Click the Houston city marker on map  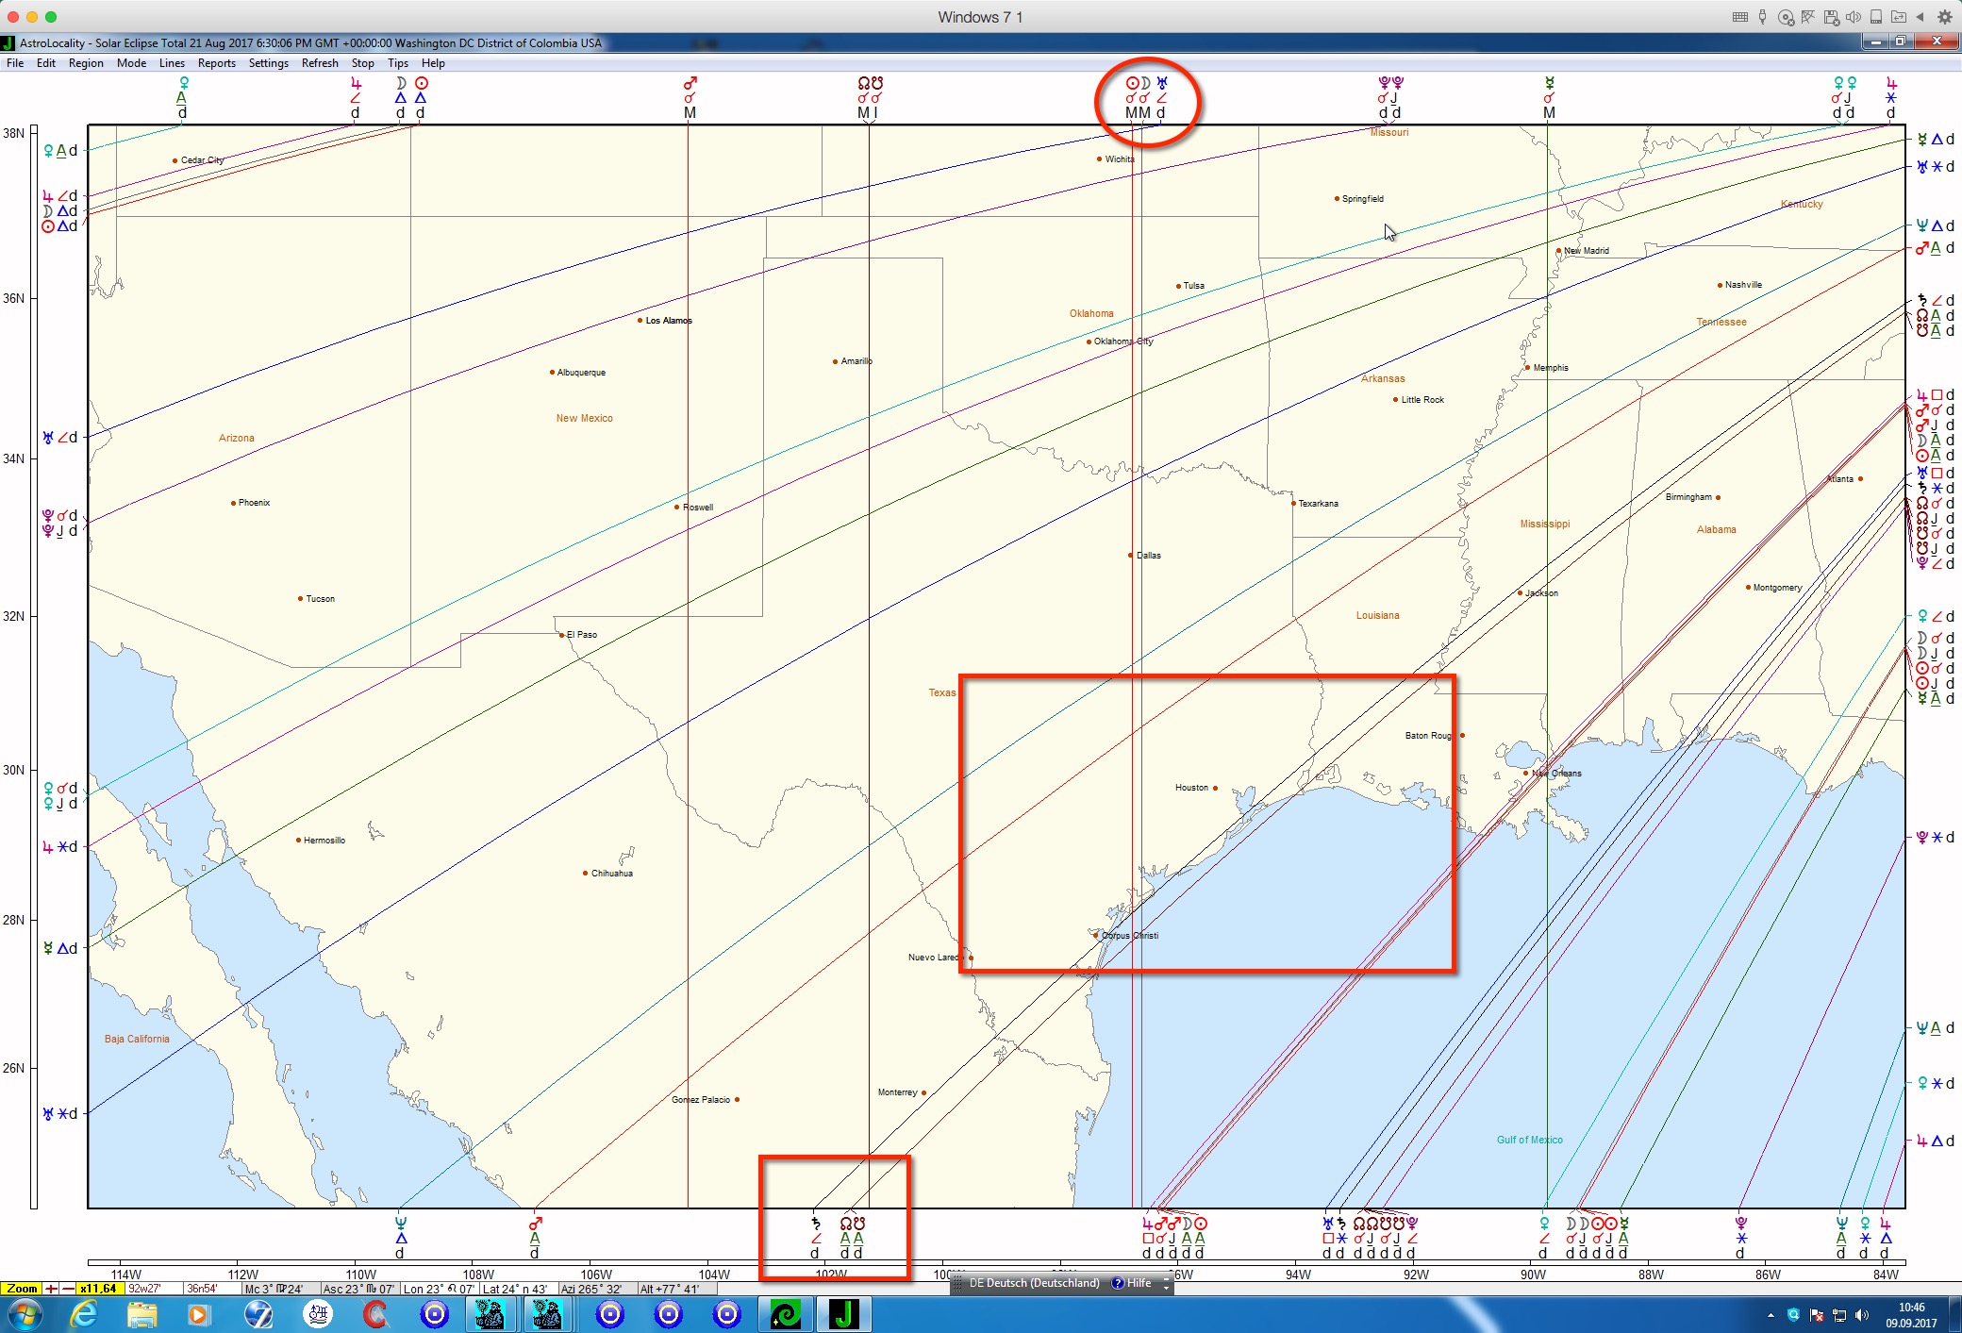click(1215, 788)
